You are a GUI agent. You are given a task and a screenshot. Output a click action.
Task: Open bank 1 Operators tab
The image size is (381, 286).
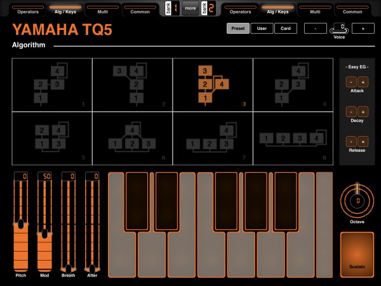pos(28,10)
